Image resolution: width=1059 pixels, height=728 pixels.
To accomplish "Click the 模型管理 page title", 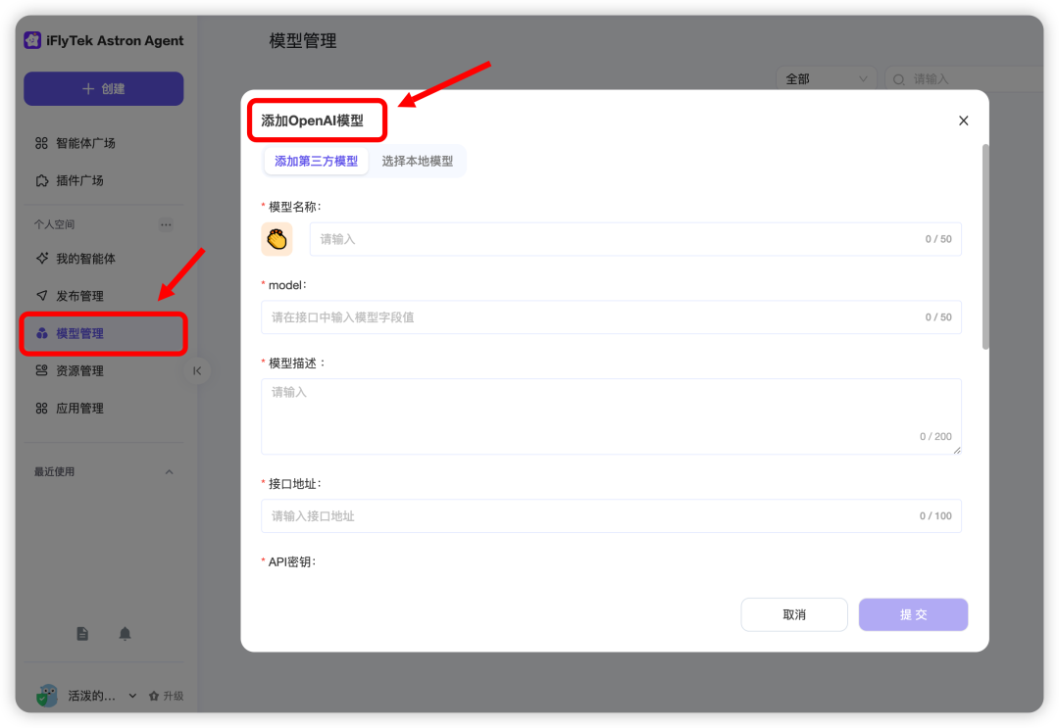I will point(303,41).
